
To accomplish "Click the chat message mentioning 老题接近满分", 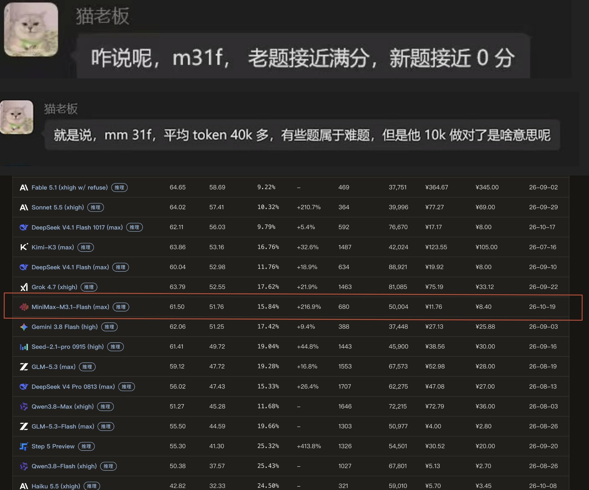I will pos(303,56).
